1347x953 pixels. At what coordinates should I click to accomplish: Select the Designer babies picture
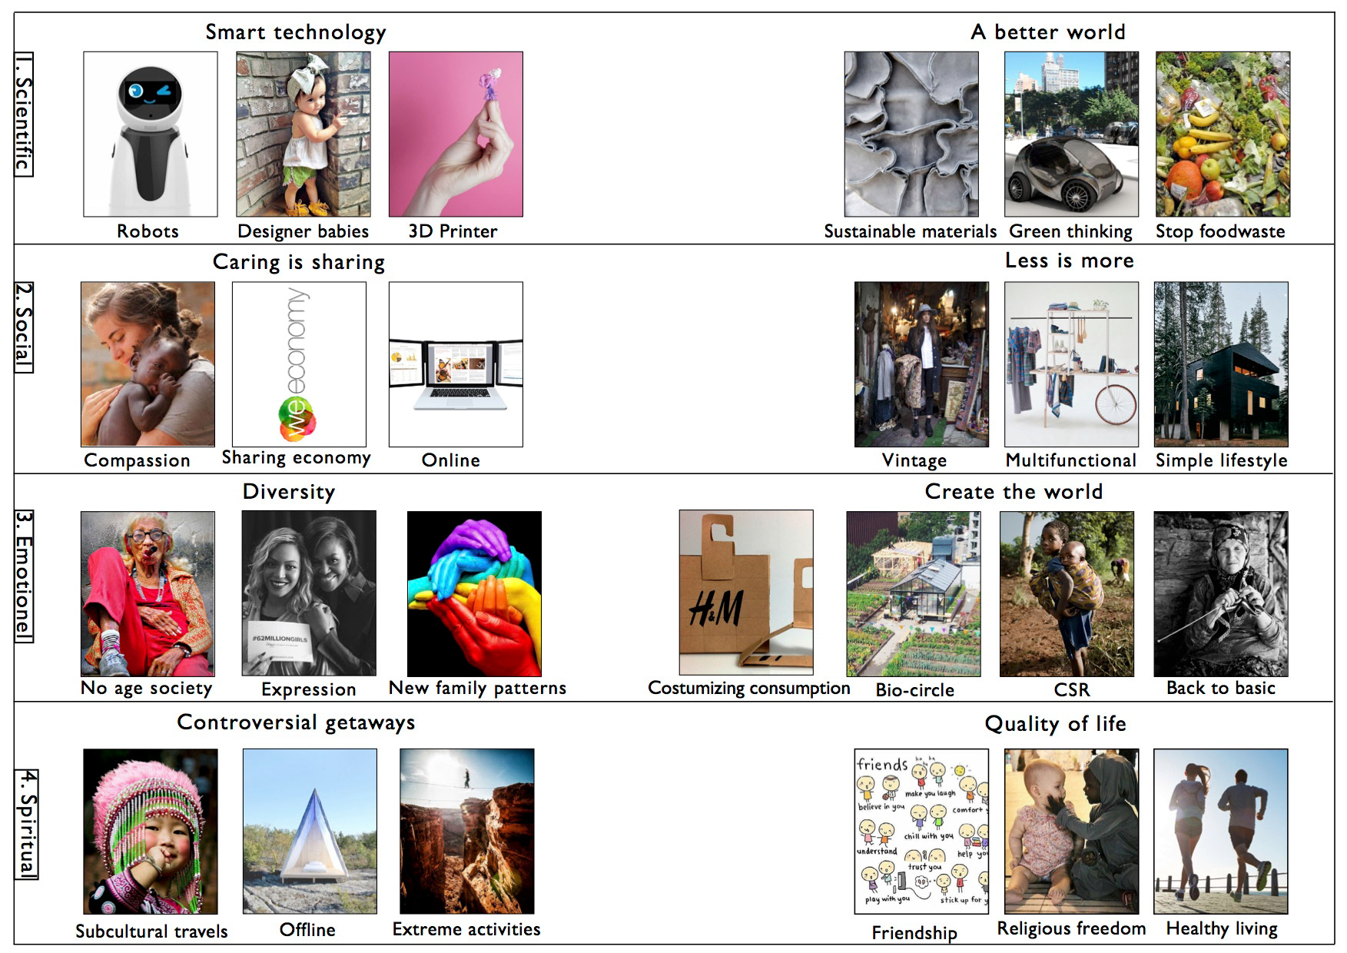point(304,134)
